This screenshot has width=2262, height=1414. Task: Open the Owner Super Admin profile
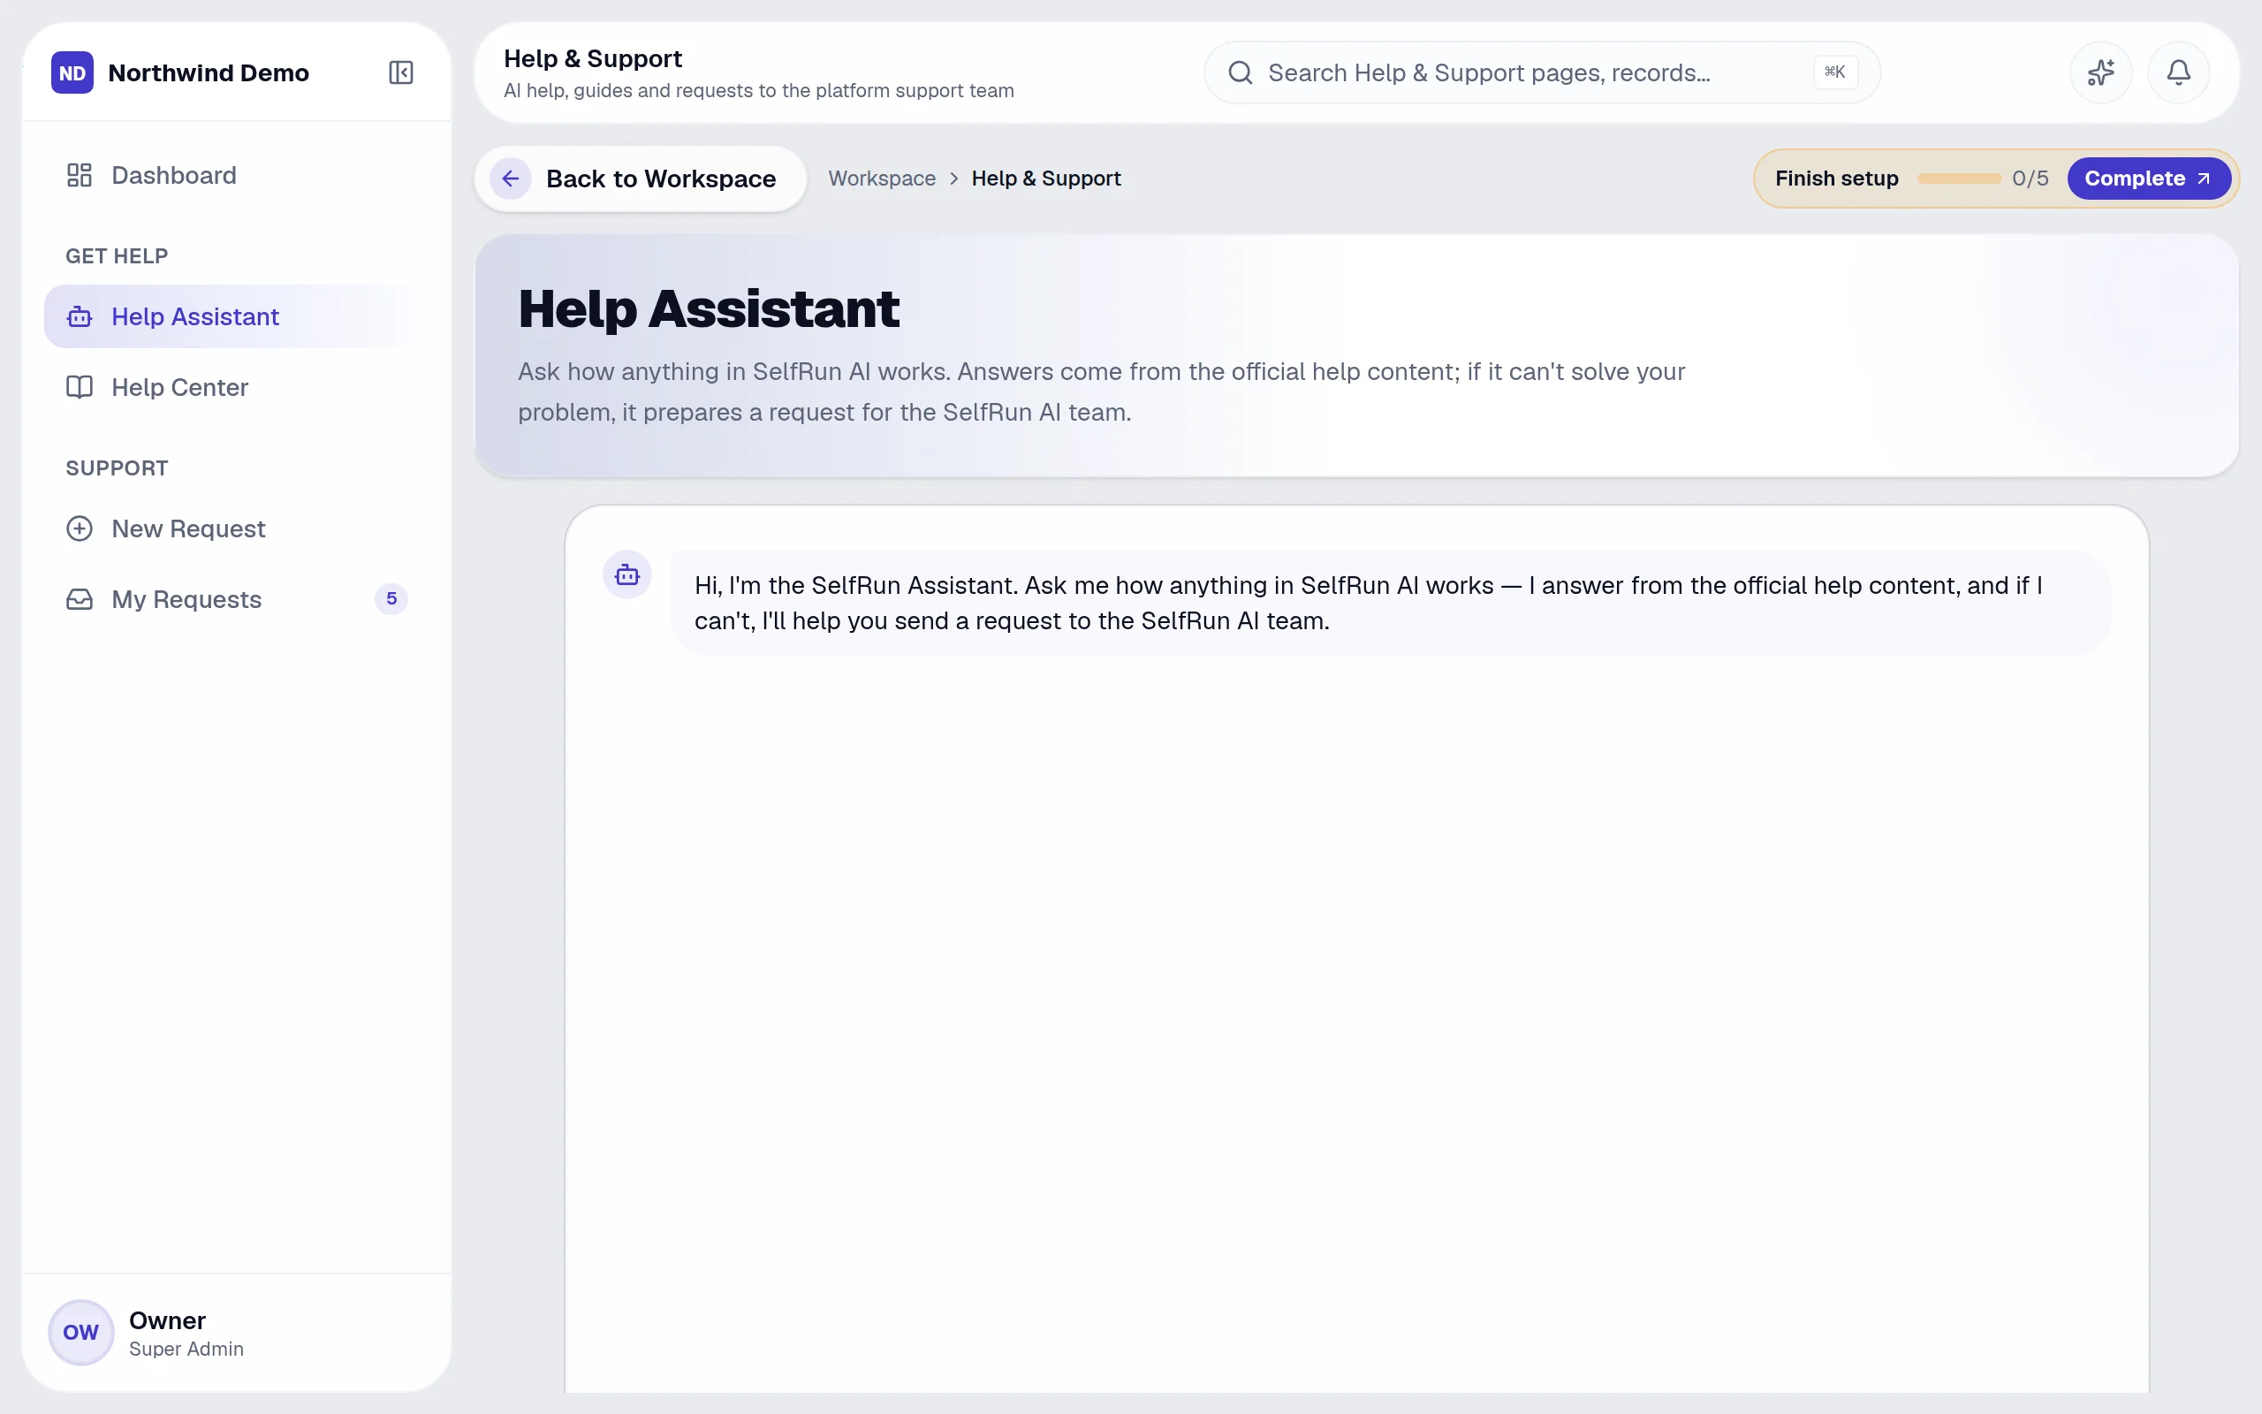(237, 1333)
